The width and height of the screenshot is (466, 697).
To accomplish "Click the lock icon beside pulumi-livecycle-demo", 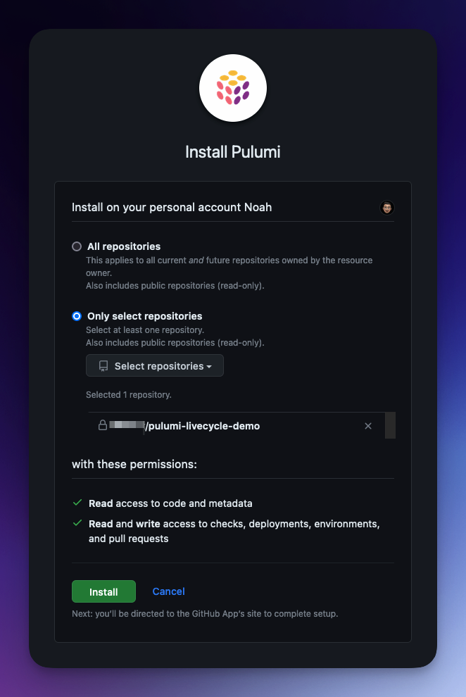I will pos(102,425).
